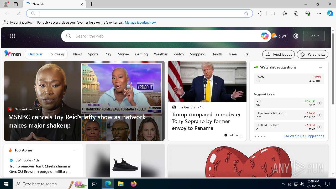Image resolution: width=336 pixels, height=189 pixels.
Task: Open the MSN app launcher grid
Action: pos(13,36)
